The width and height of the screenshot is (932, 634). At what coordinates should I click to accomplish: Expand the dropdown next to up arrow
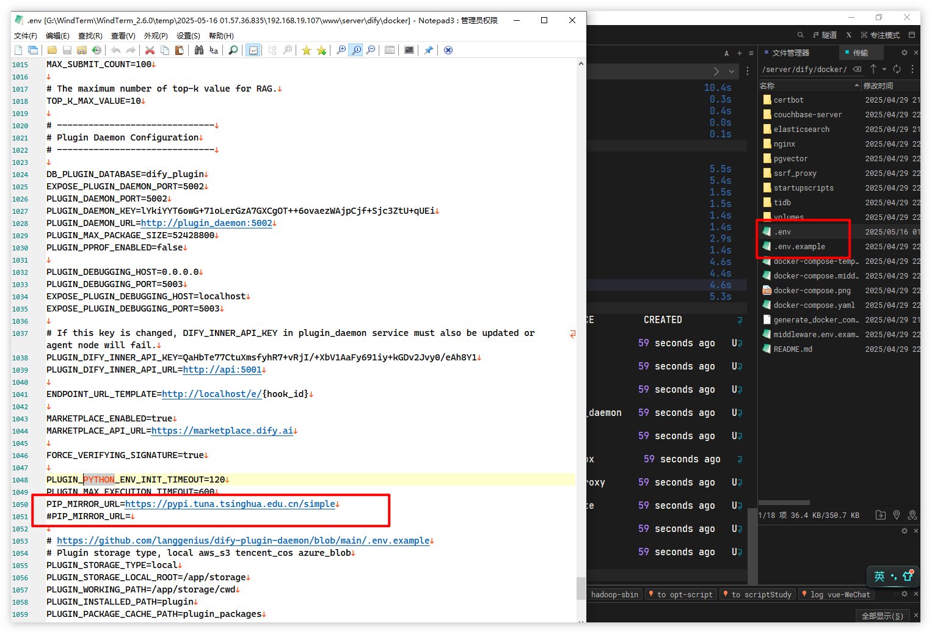point(884,69)
